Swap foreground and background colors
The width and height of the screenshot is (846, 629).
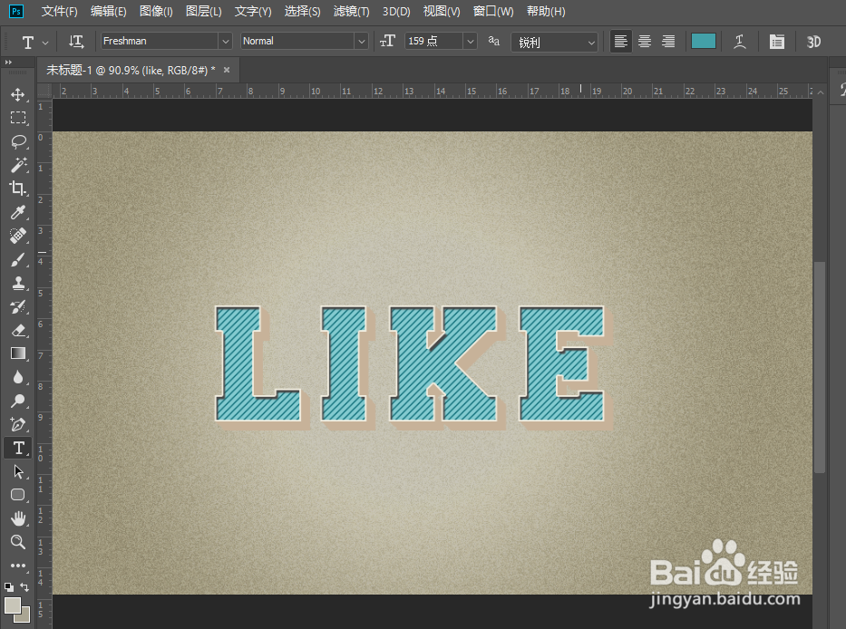click(24, 586)
